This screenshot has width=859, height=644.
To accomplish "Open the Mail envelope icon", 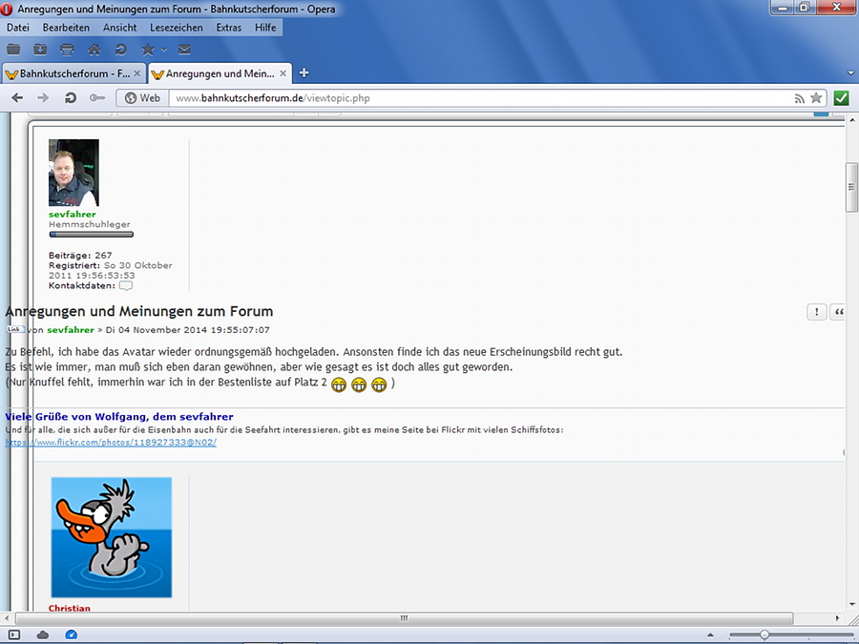I will [x=184, y=50].
